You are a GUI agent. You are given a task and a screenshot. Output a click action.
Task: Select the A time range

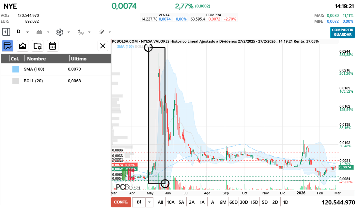(212, 202)
